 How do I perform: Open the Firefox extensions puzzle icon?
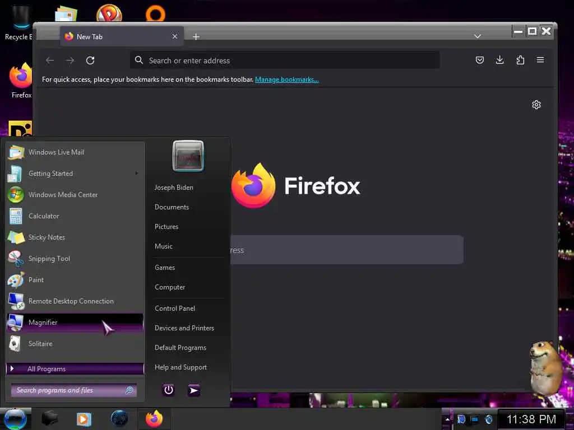coord(520,60)
